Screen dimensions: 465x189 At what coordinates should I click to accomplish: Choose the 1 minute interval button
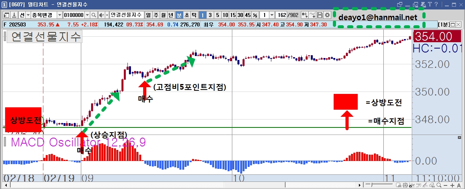point(202,15)
